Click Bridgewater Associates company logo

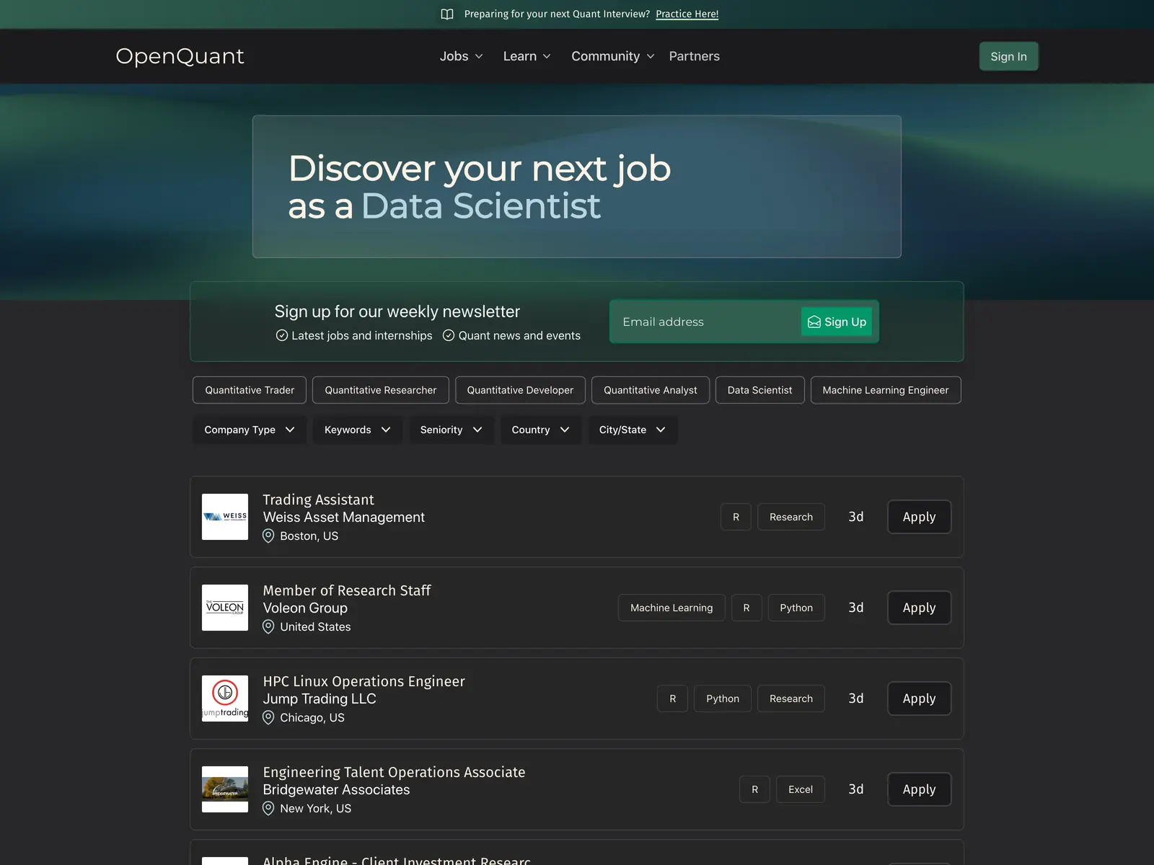[225, 789]
